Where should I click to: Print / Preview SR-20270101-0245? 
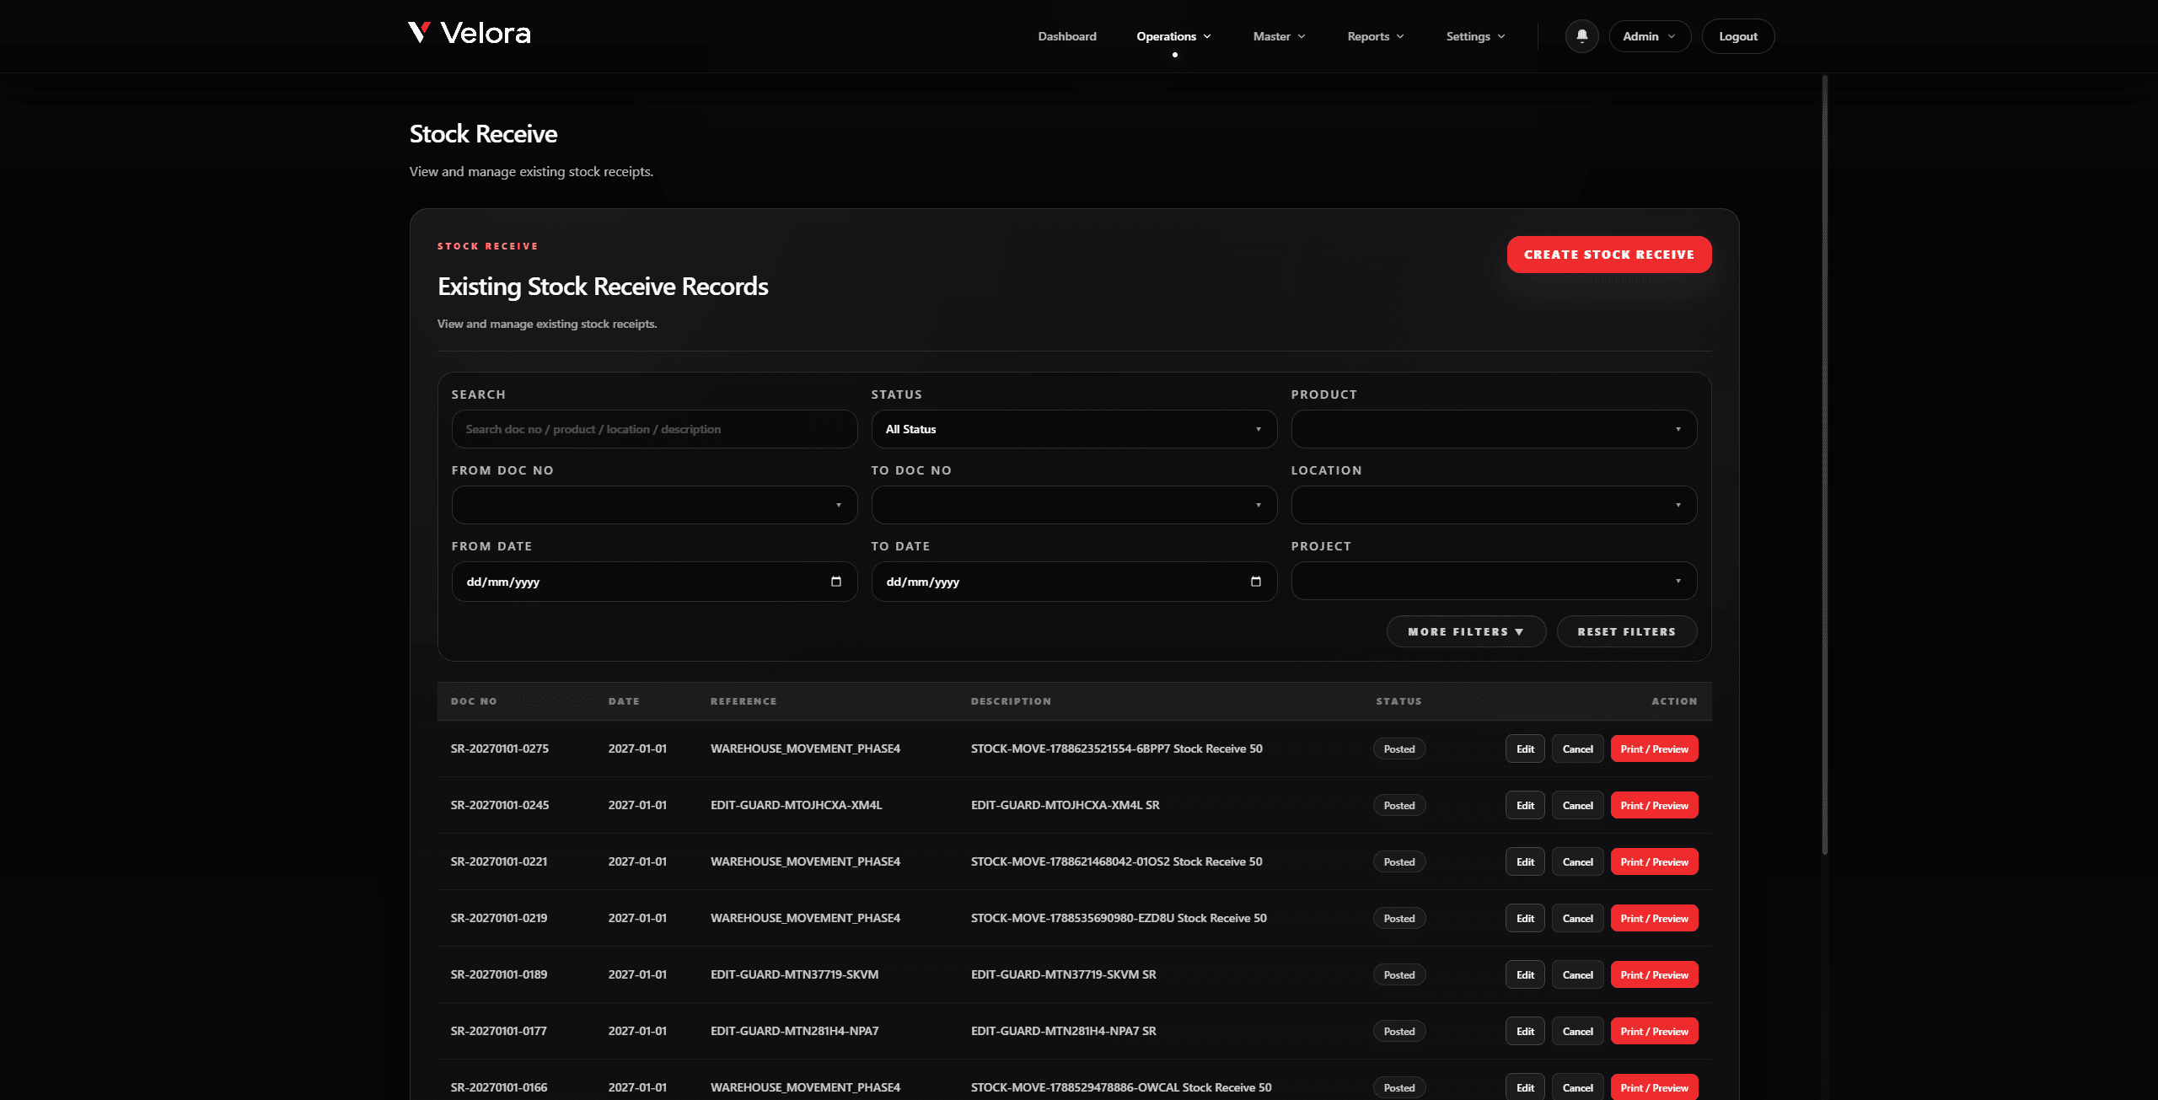click(1654, 805)
